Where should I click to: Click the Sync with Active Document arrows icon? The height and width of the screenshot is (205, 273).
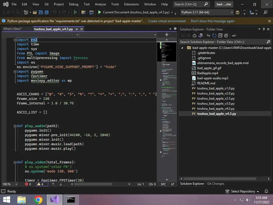(x=208, y=36)
